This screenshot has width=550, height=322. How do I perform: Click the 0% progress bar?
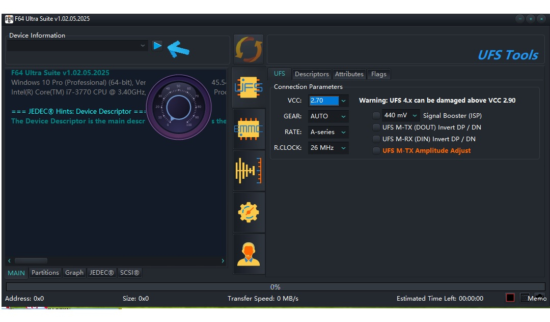276,287
